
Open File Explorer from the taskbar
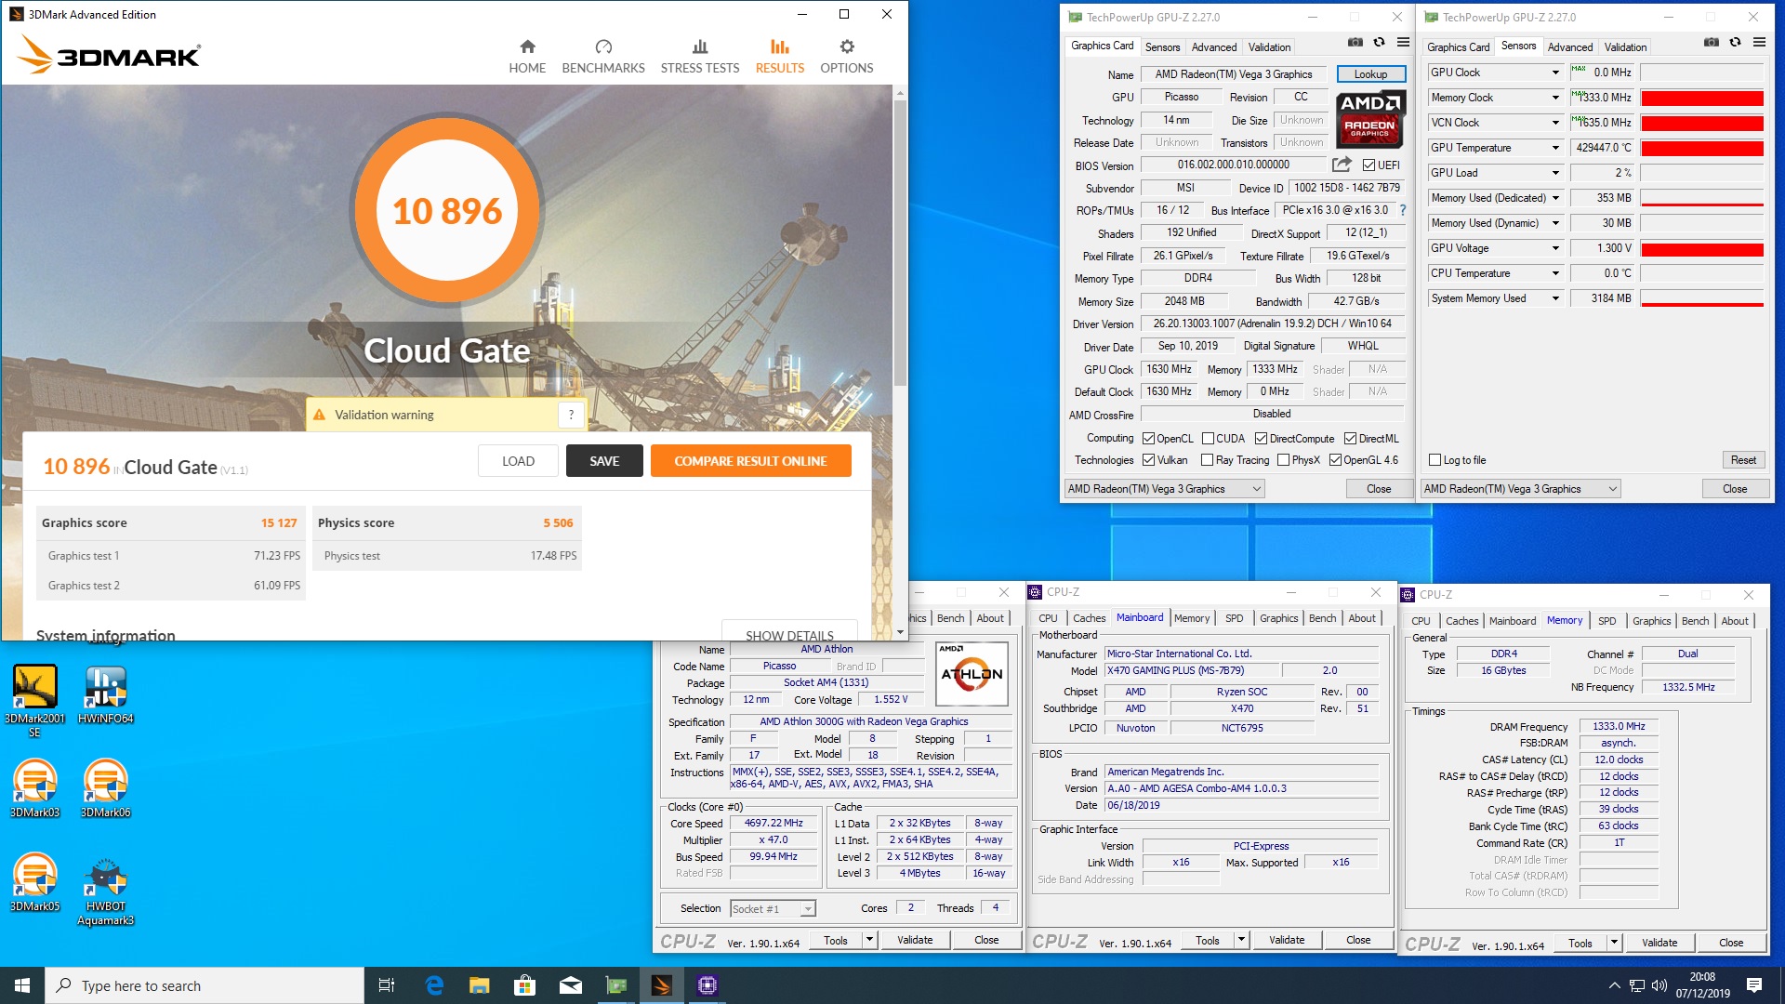click(479, 985)
